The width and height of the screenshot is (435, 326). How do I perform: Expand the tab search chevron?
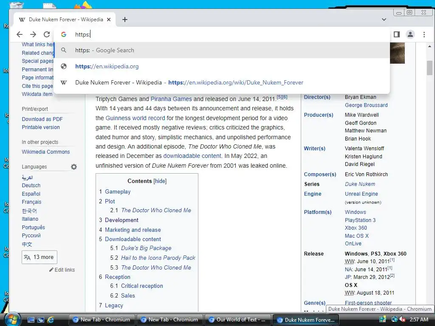coord(384,20)
